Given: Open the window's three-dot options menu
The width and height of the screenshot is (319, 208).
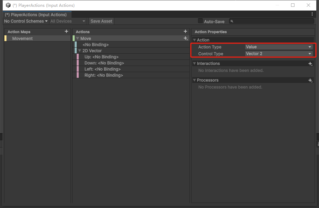Looking at the screenshot, I should (312, 14).
